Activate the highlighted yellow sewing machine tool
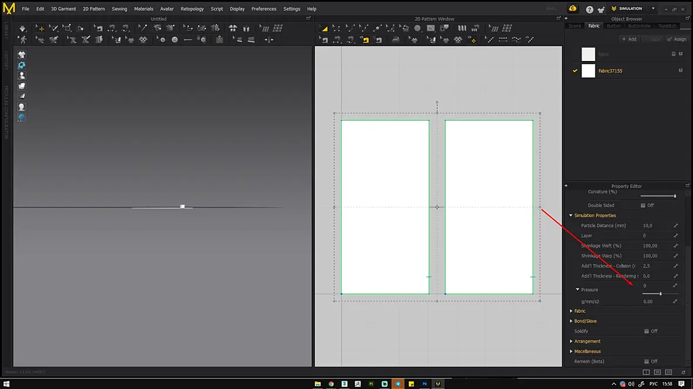This screenshot has height=389, width=693. click(365, 40)
